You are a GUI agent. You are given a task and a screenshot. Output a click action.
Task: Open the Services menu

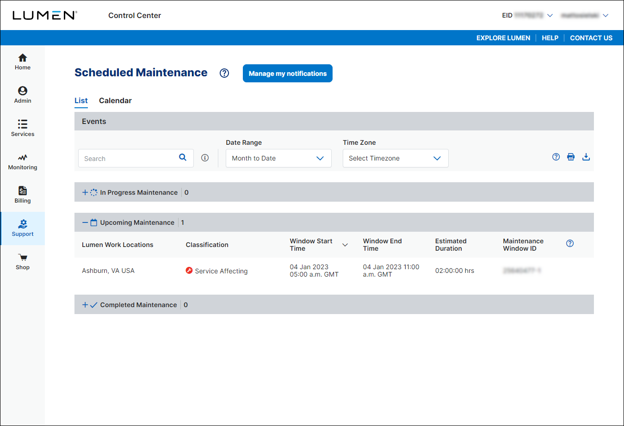[22, 129]
